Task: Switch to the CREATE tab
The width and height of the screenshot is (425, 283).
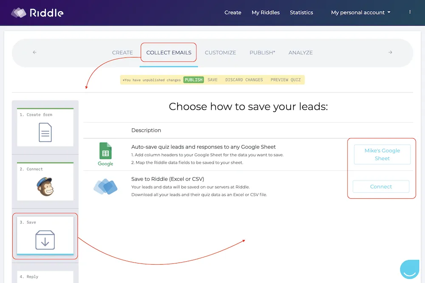Action: [x=122, y=53]
